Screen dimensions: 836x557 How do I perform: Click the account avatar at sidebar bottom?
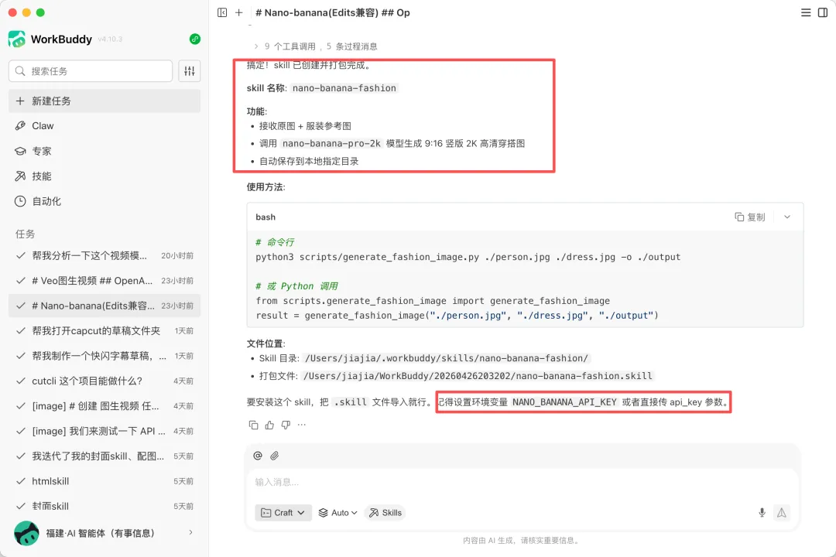click(26, 533)
